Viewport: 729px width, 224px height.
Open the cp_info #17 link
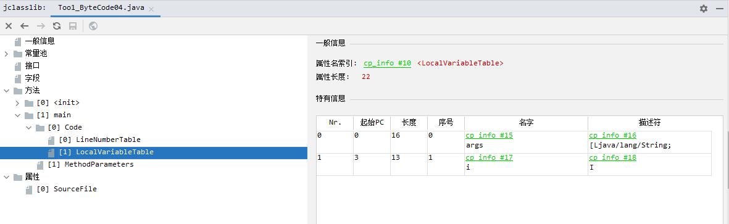coord(489,157)
